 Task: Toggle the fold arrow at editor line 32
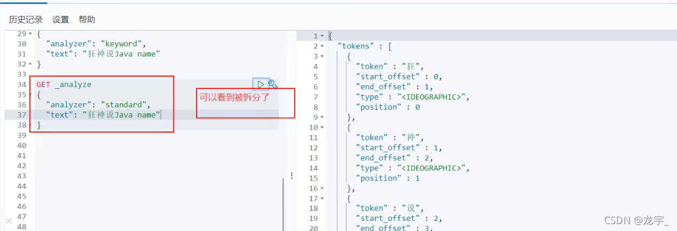coord(30,64)
